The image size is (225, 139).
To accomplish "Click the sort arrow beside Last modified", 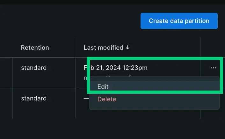I will click(x=127, y=48).
